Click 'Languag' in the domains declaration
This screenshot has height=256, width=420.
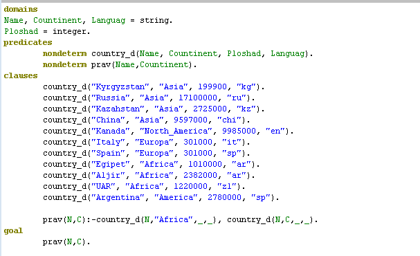click(108, 20)
